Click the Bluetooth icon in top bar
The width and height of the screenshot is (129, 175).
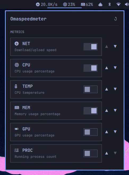(109, 4)
